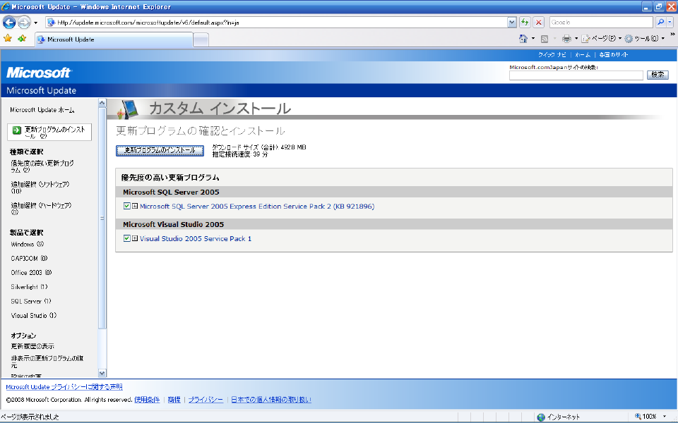Open the 100% zoom level dropdown
Screen dimensions: 678x423
665,417
